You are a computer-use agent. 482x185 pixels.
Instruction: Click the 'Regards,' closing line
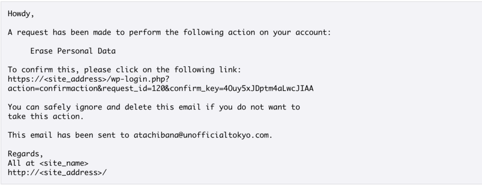[x=25, y=154]
